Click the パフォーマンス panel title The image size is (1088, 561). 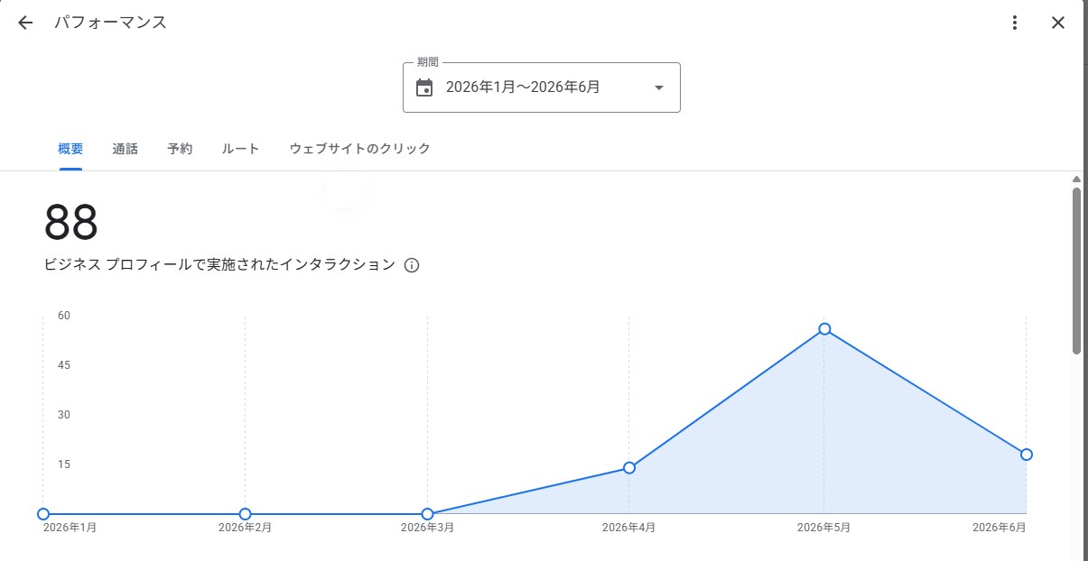pos(110,23)
